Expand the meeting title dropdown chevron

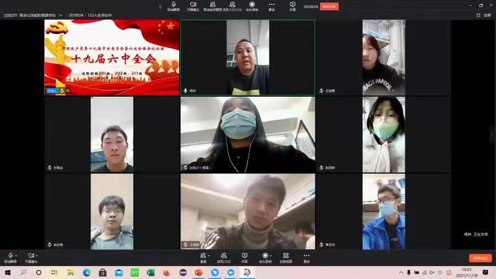point(64,15)
